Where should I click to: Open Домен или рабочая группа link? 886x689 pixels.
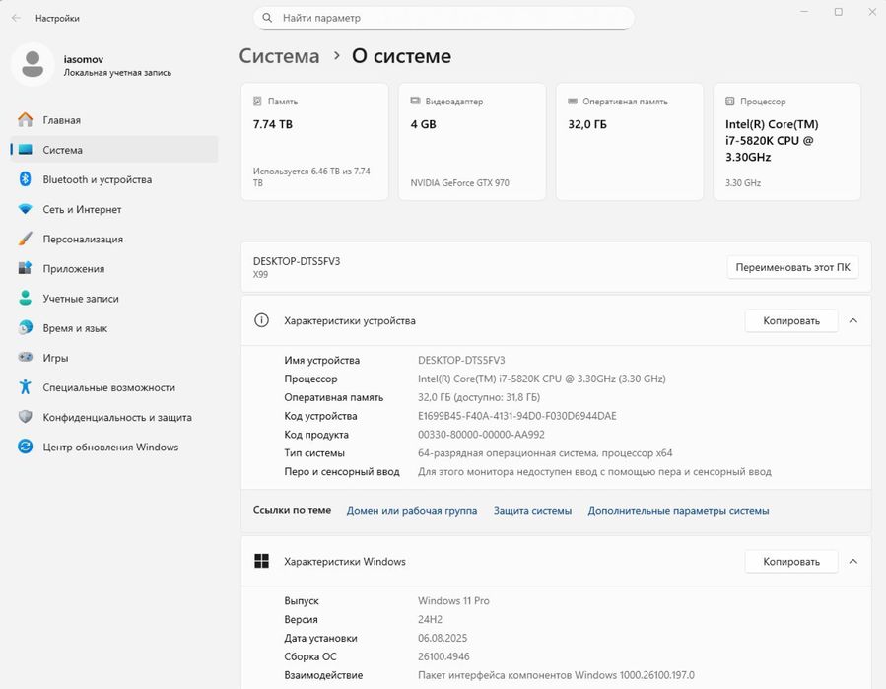(412, 511)
